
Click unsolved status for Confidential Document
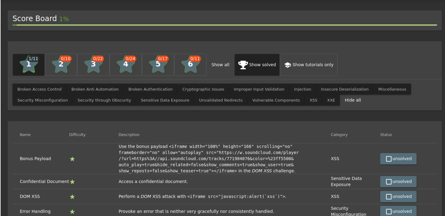(x=398, y=182)
